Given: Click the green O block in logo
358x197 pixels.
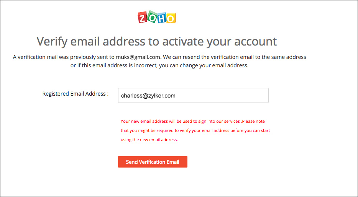Looking at the screenshot, I should [152, 17].
